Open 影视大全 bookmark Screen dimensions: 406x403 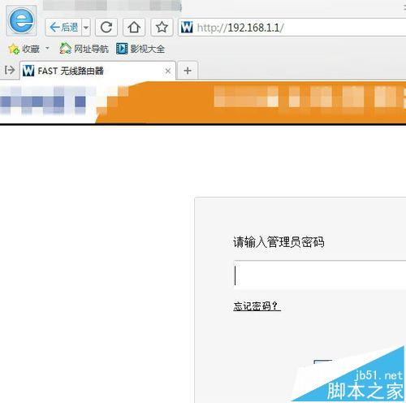(x=140, y=49)
